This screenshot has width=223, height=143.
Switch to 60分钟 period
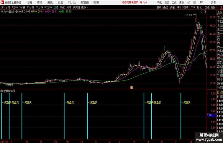tap(48, 7)
